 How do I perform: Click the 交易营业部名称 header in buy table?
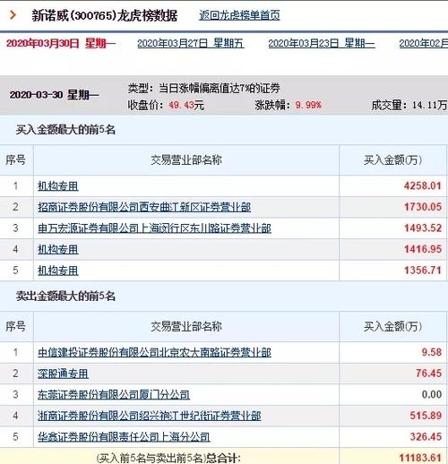[x=186, y=160]
